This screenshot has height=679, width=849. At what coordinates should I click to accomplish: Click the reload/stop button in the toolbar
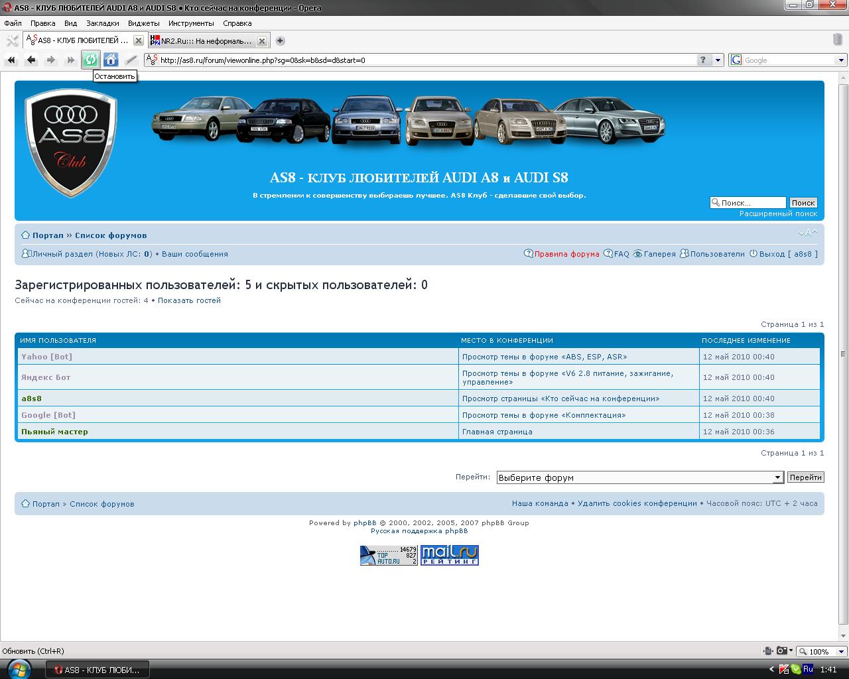click(x=90, y=60)
